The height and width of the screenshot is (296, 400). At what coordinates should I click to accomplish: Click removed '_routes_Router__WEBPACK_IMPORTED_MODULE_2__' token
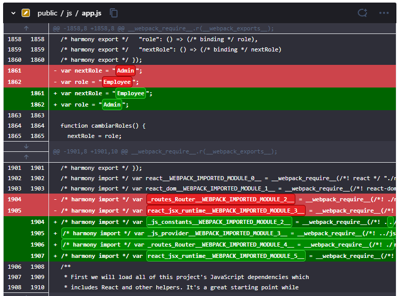[x=221, y=199]
